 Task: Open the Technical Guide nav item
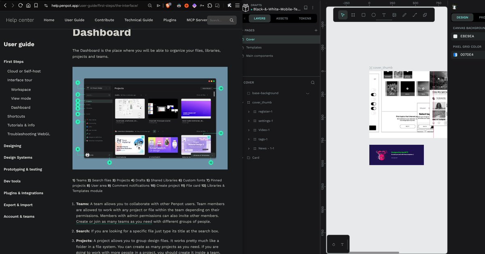pyautogui.click(x=139, y=20)
